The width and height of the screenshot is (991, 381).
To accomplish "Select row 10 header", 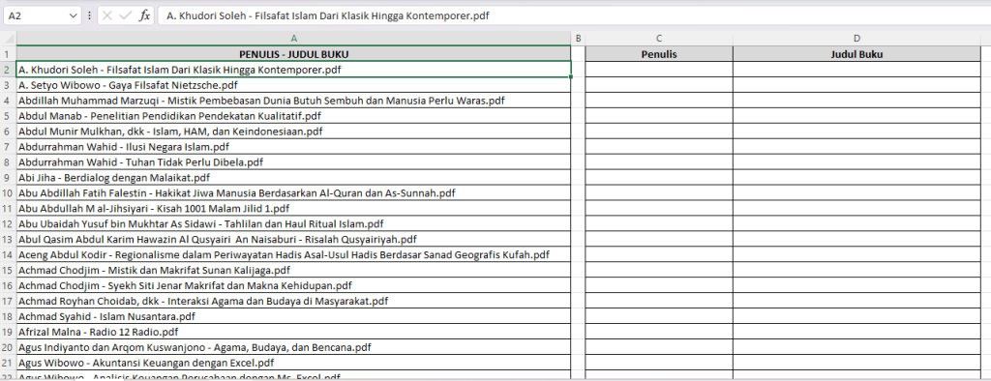I will pos(8,192).
